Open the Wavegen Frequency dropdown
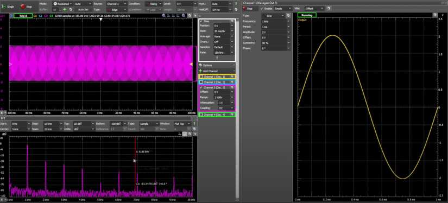Viewport: 448px width, 203px height. pyautogui.click(x=275, y=21)
